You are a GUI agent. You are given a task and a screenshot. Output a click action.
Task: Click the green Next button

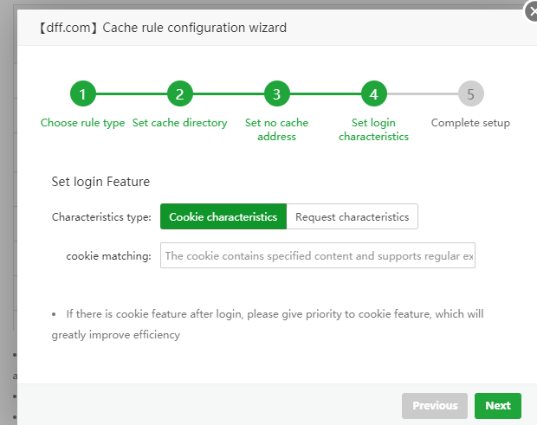tap(498, 405)
